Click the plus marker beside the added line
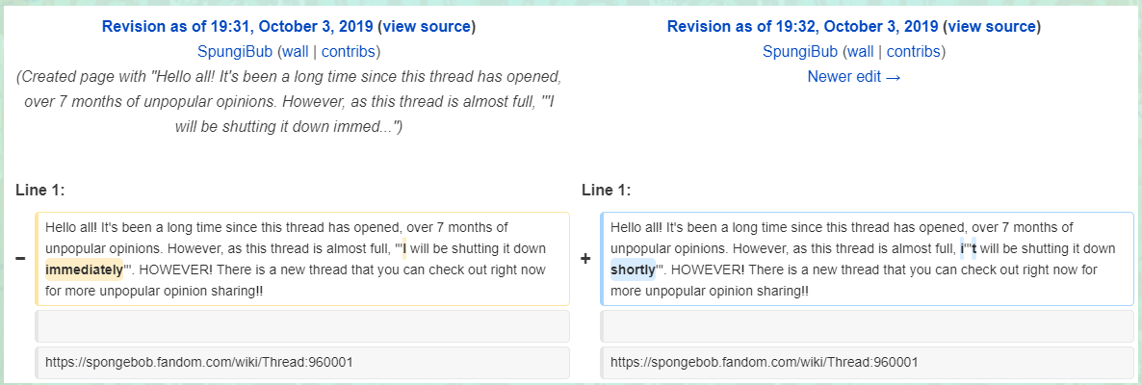The image size is (1142, 385). coord(586,260)
